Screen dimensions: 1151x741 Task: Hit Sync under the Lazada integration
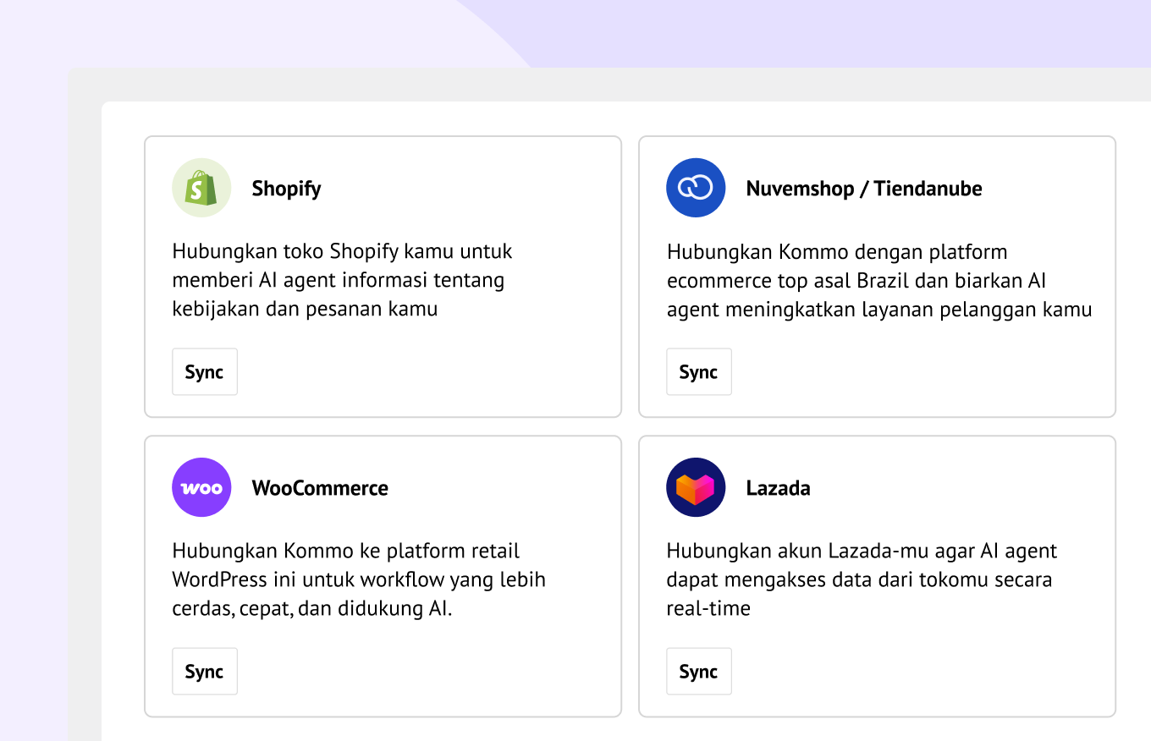point(699,671)
